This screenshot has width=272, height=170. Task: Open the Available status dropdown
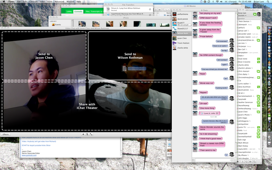tap(242, 15)
